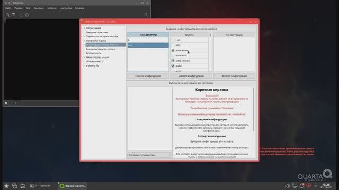Open the Файл menu in Terminal window
Screen dimensions: 339x190
(x=8, y=8)
